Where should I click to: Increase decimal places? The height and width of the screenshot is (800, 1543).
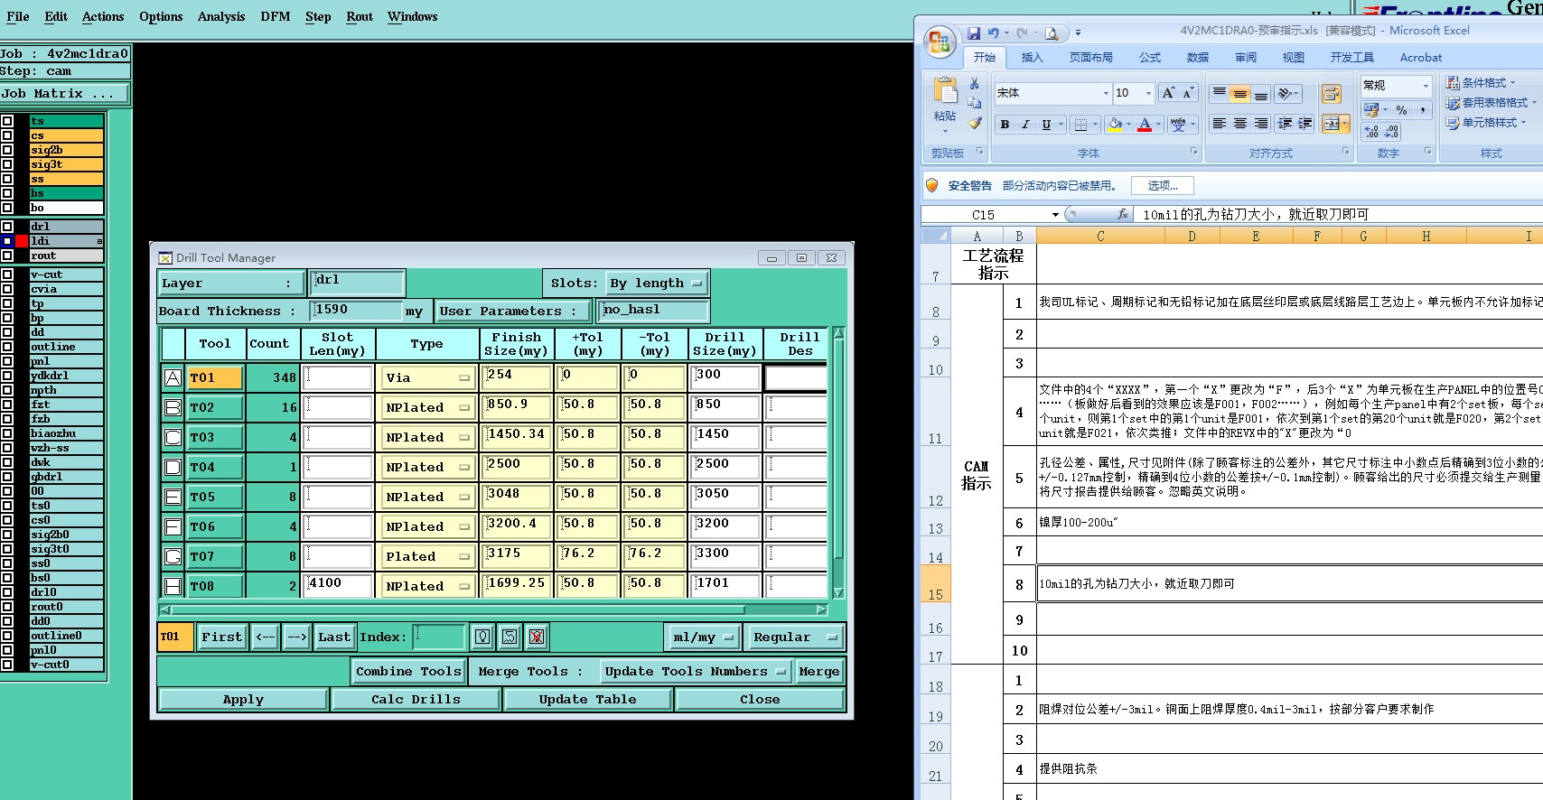1372,132
